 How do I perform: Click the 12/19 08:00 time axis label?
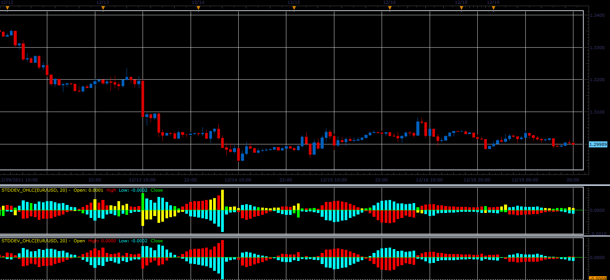tap(525, 180)
